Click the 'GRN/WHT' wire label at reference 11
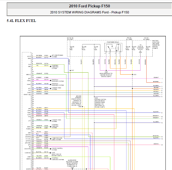The width and height of the screenshot is (172, 170). coord(156,118)
